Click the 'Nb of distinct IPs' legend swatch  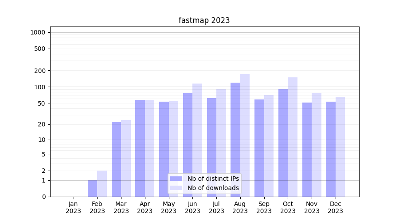(176, 179)
